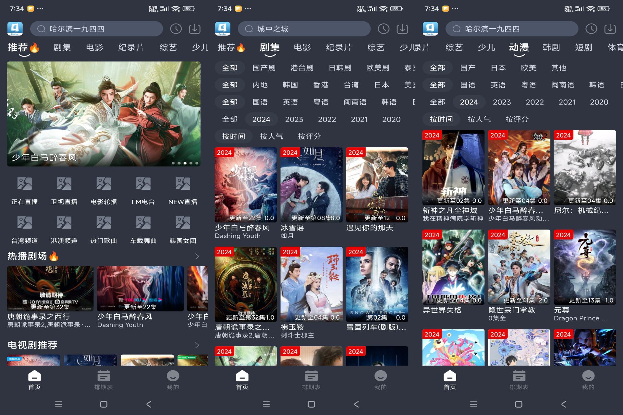Image resolution: width=623 pixels, height=415 pixels.
Task: Open 车载舞曲 music shortcut icon
Action: 143,223
